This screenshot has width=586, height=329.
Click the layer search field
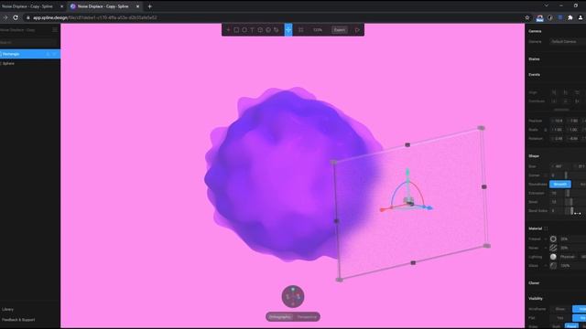point(28,43)
